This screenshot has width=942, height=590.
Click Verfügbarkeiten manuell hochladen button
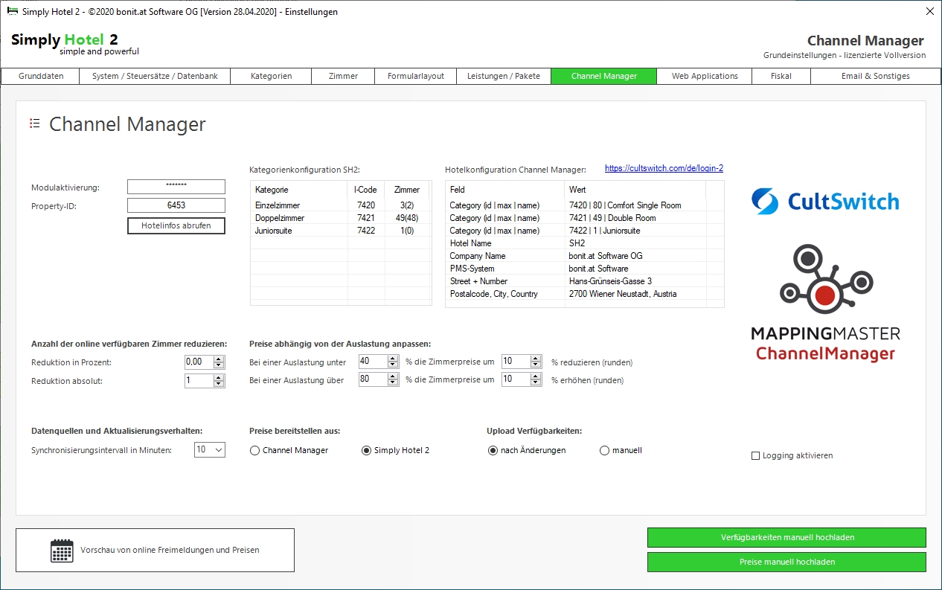pyautogui.click(x=786, y=537)
